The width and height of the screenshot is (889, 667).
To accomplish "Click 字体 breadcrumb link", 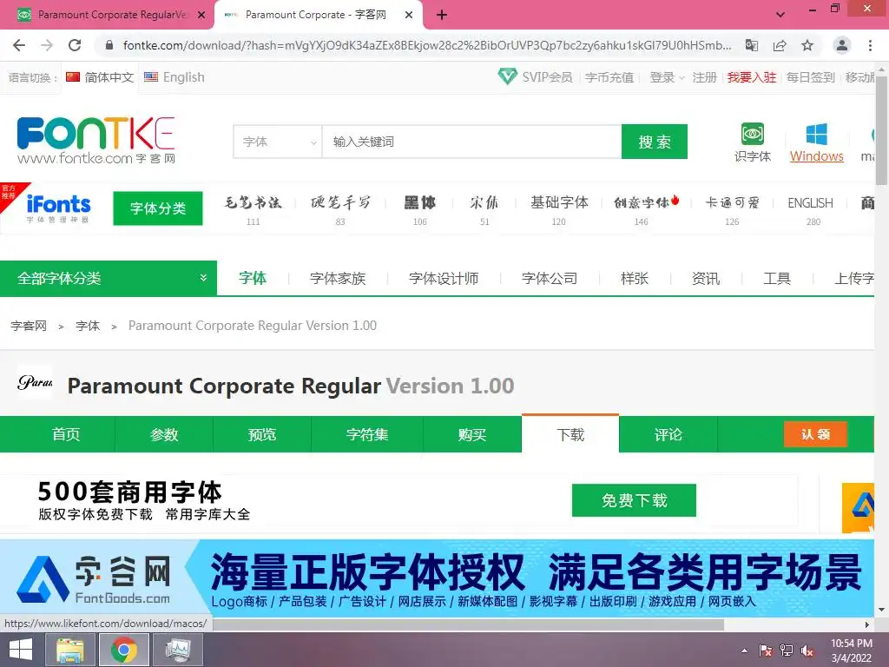I will [x=88, y=327].
